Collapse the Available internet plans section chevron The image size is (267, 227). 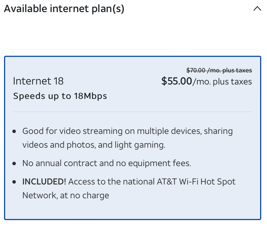click(x=257, y=9)
